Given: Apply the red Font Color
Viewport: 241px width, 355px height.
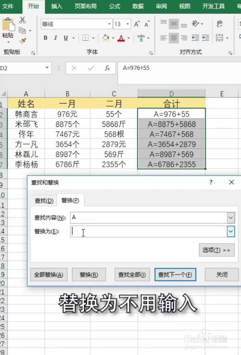Looking at the screenshot, I should (x=121, y=38).
